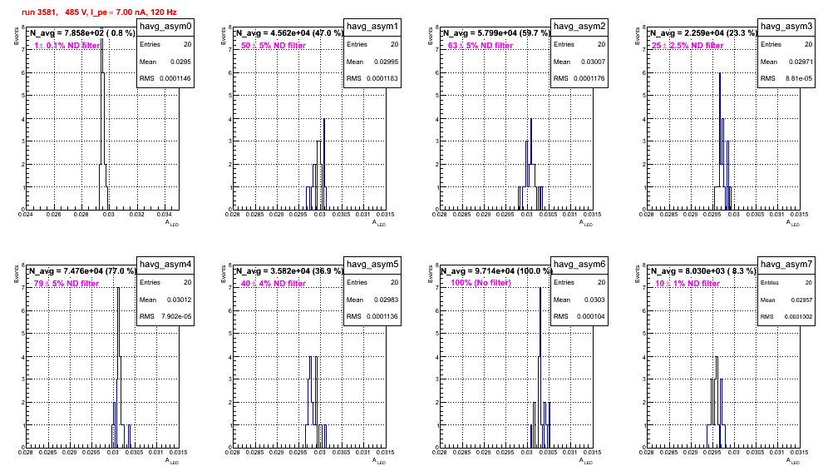Image resolution: width=828 pixels, height=476 pixels.
Task: Click the 50± 5% ND filter label
Action: point(274,46)
